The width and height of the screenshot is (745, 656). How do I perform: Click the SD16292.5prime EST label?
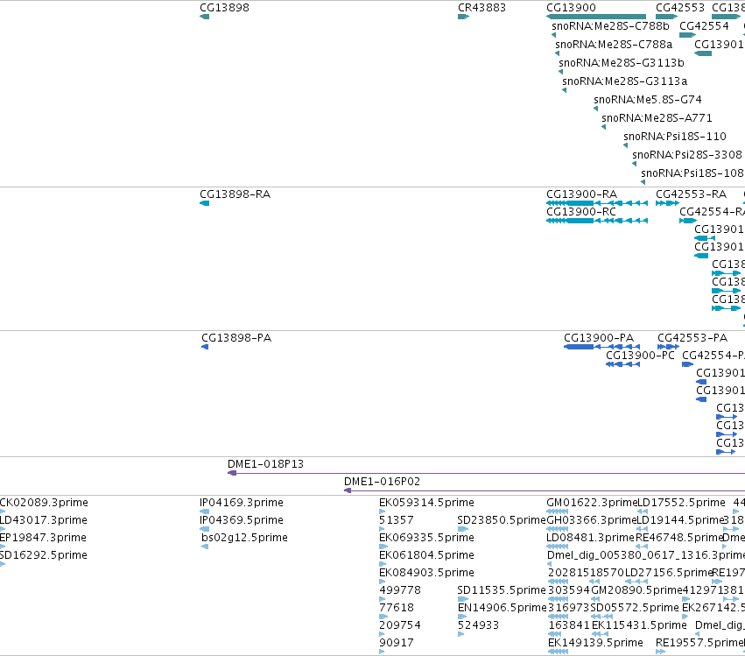(x=43, y=555)
